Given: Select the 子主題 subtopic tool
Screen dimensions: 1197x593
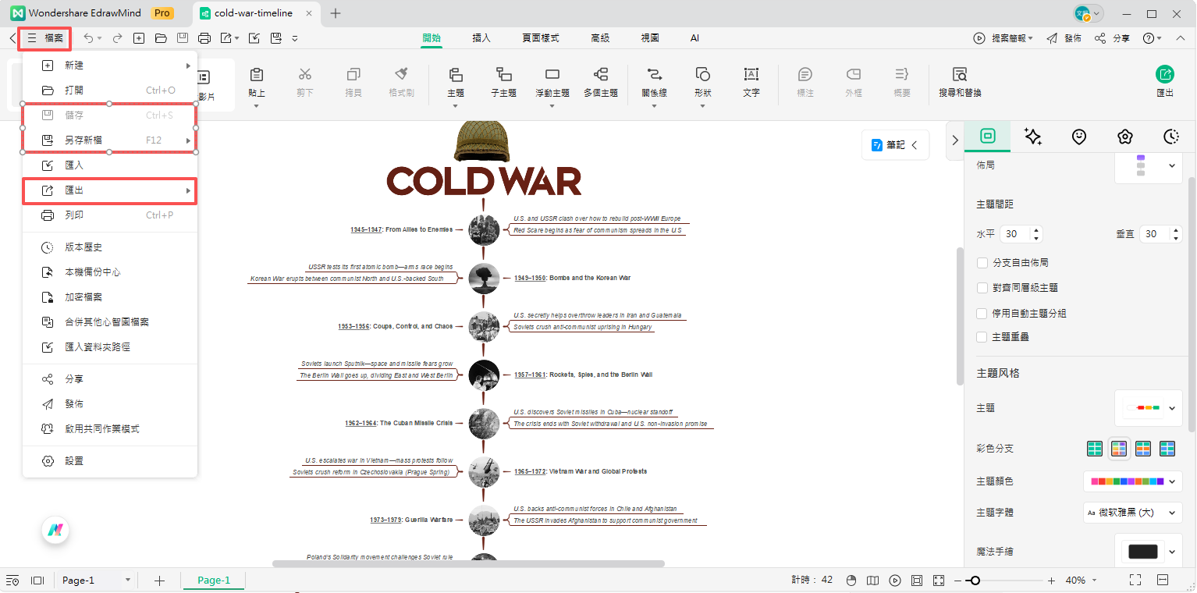Looking at the screenshot, I should click(503, 75).
